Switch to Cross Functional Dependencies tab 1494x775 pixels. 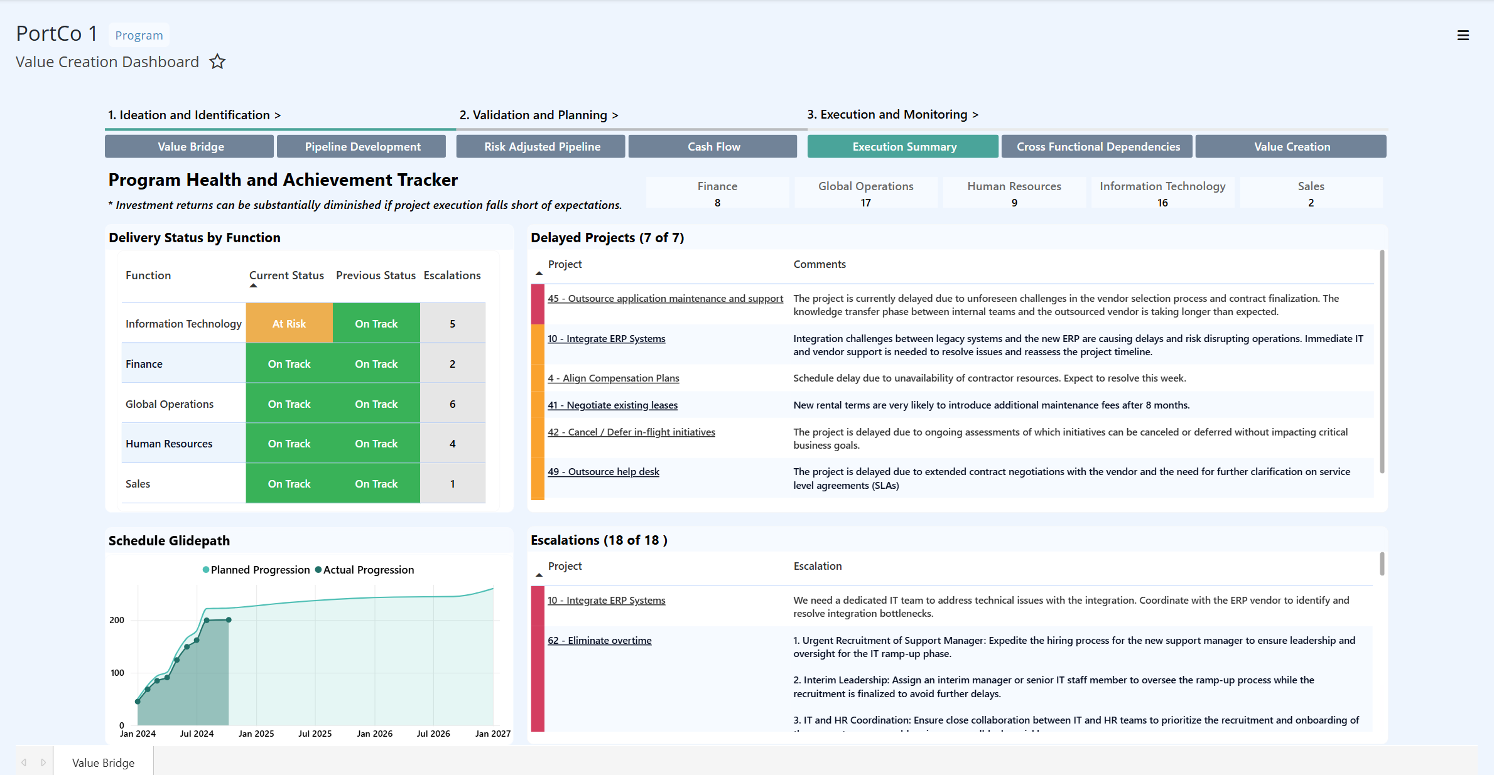pos(1098,146)
